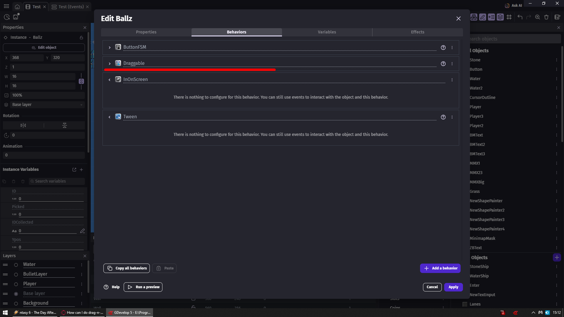Expand the ButtonFSM behavior
Image resolution: width=564 pixels, height=317 pixels.
point(110,48)
